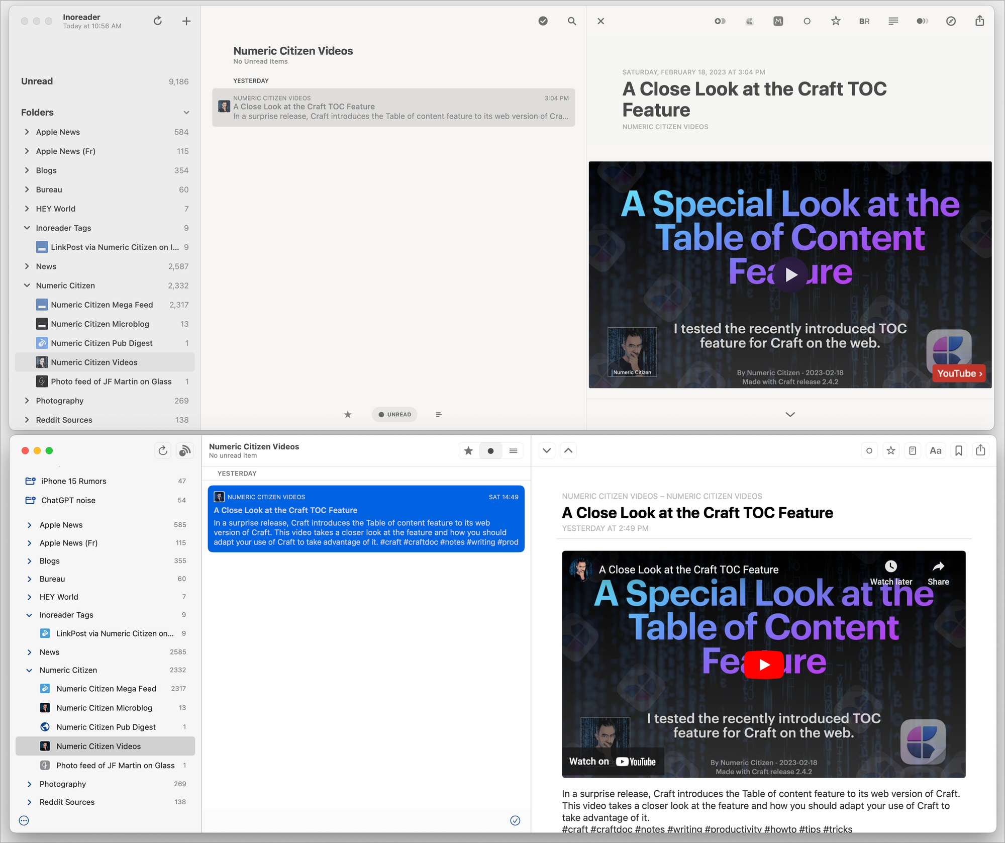The height and width of the screenshot is (843, 1005).
Task: Collapse the Apple News folder tree item
Action: [25, 131]
